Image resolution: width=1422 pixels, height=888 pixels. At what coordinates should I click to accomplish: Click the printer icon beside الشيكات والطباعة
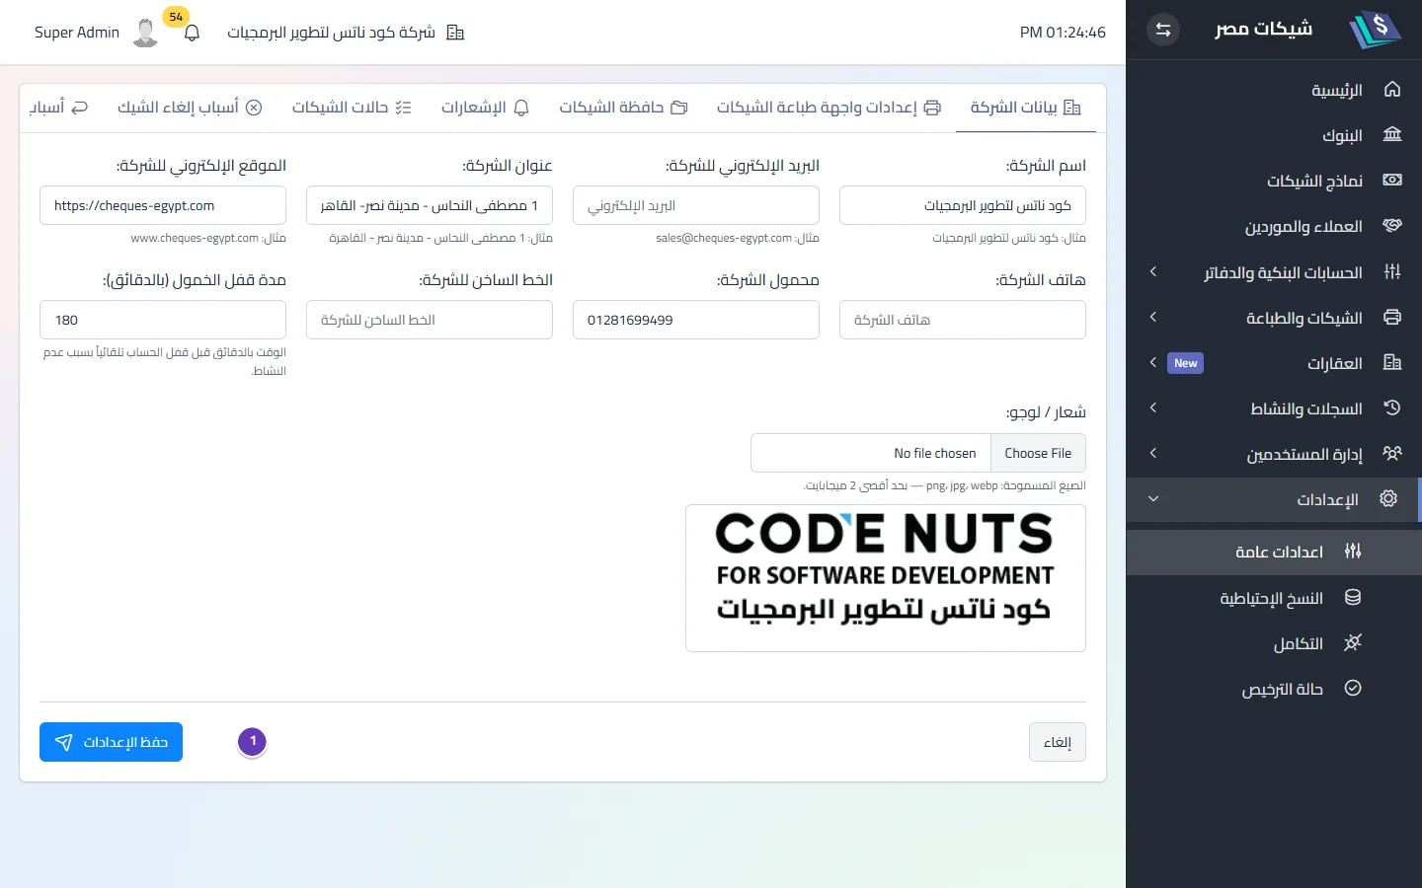pos(1392,317)
